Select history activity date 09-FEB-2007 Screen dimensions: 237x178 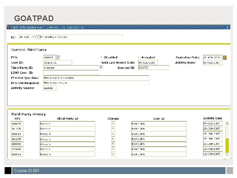point(213,123)
